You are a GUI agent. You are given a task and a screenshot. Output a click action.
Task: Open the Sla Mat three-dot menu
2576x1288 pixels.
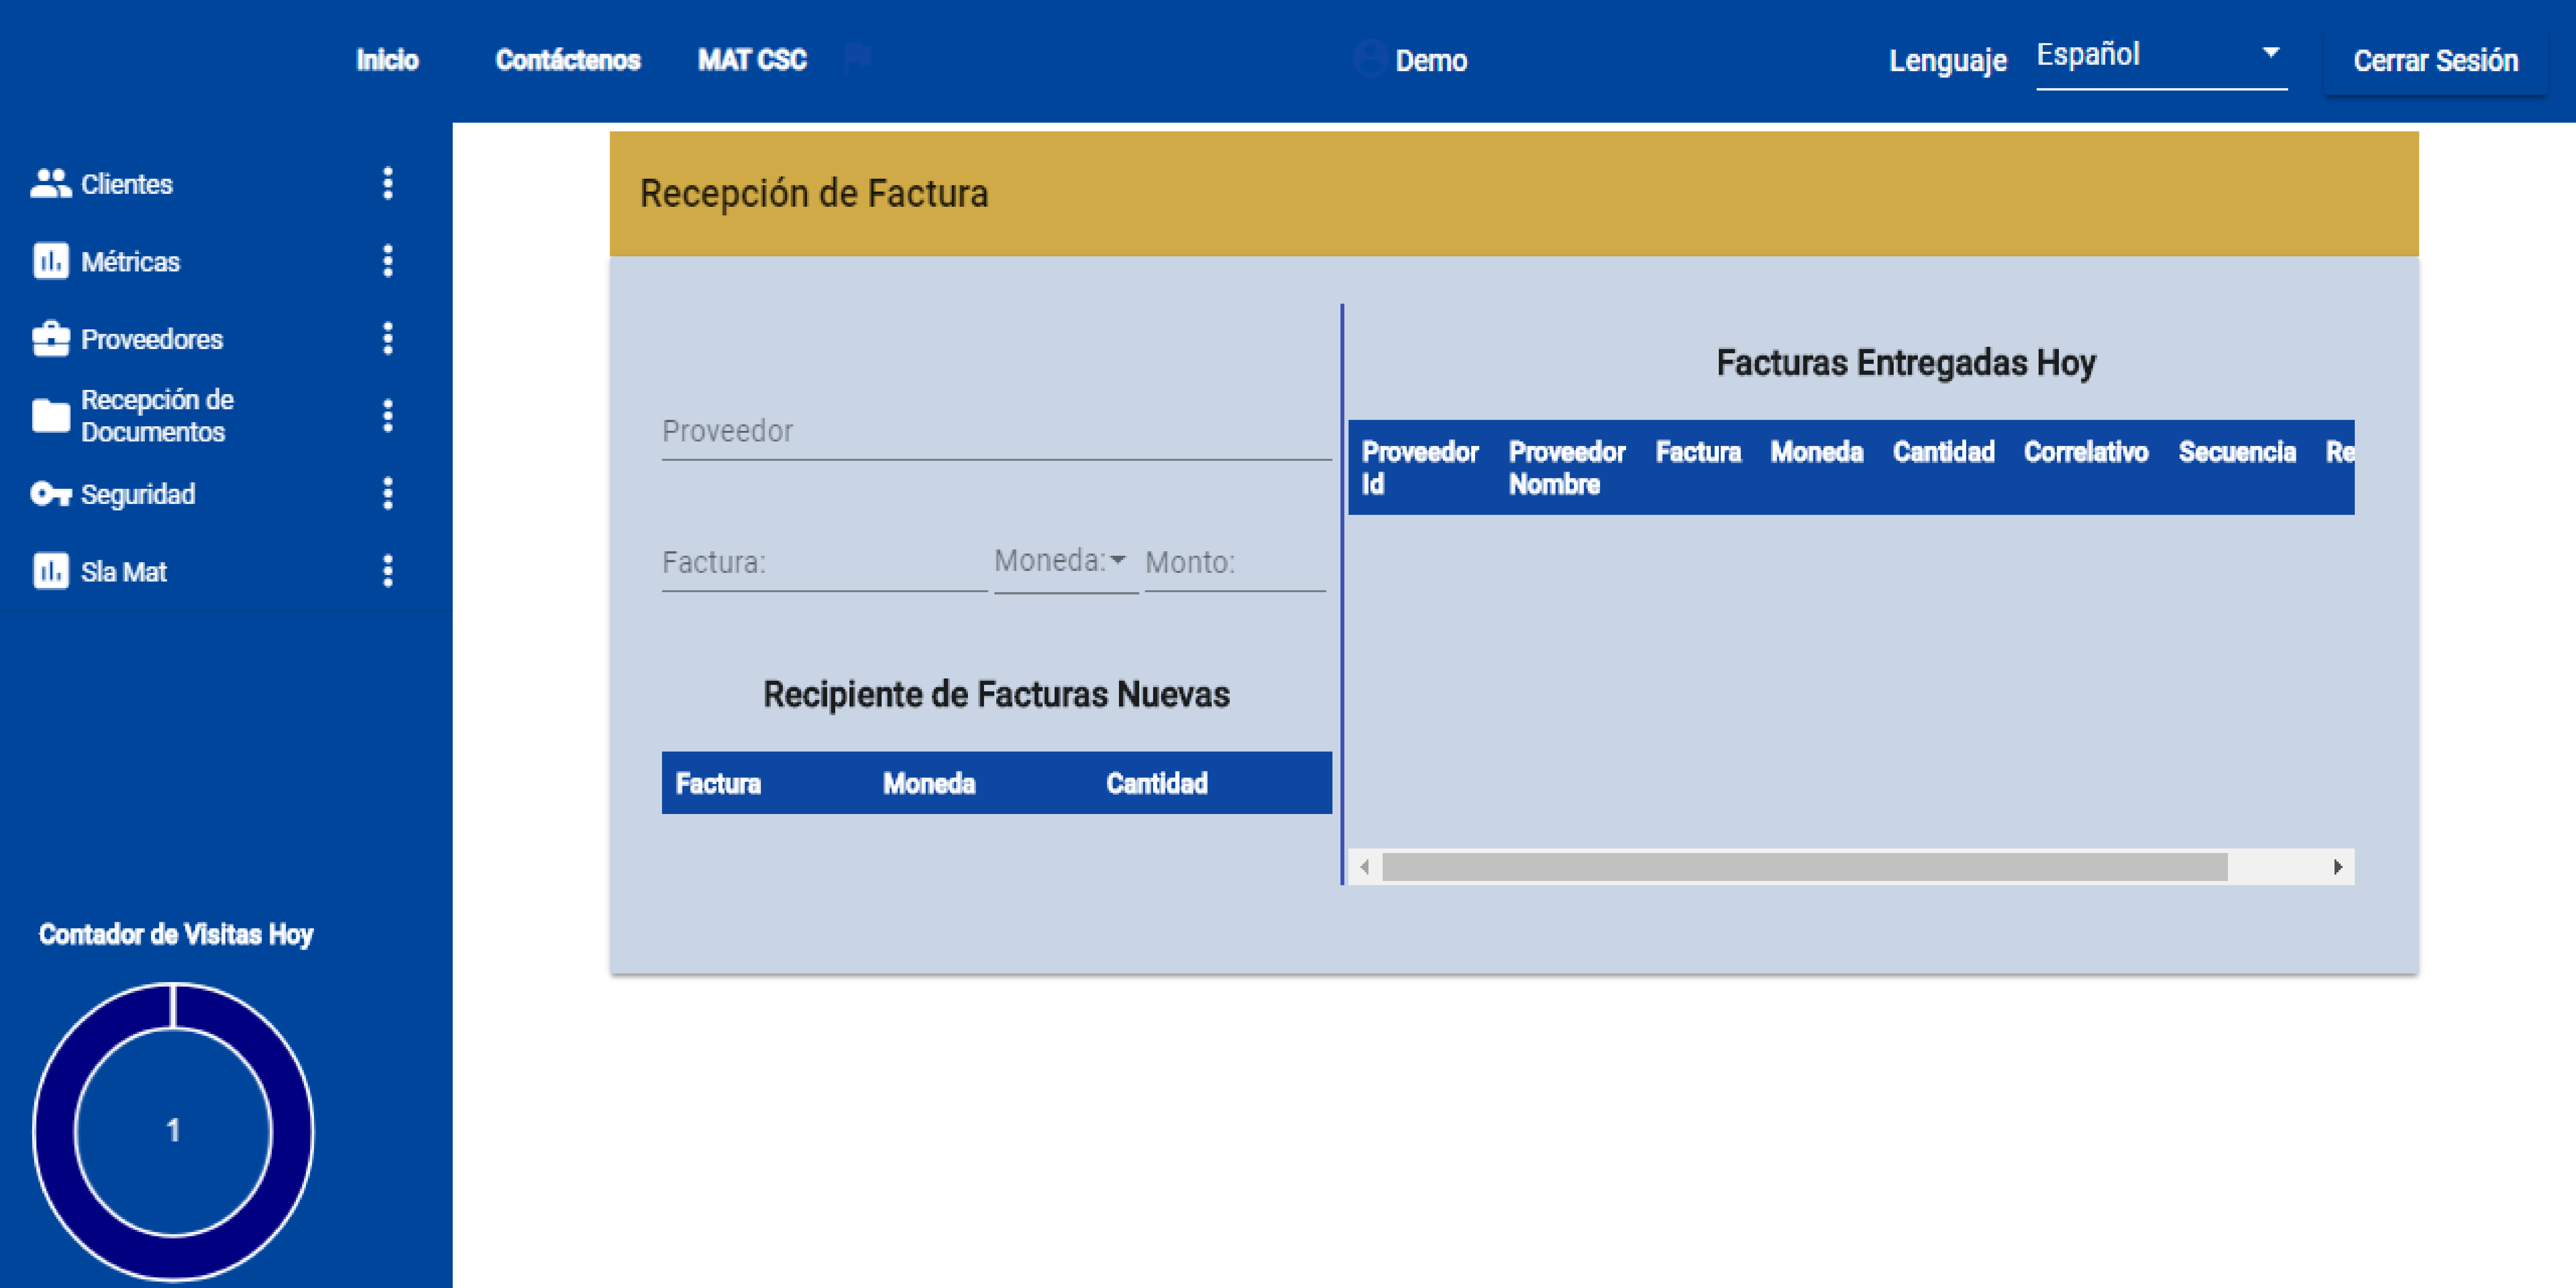coord(388,571)
